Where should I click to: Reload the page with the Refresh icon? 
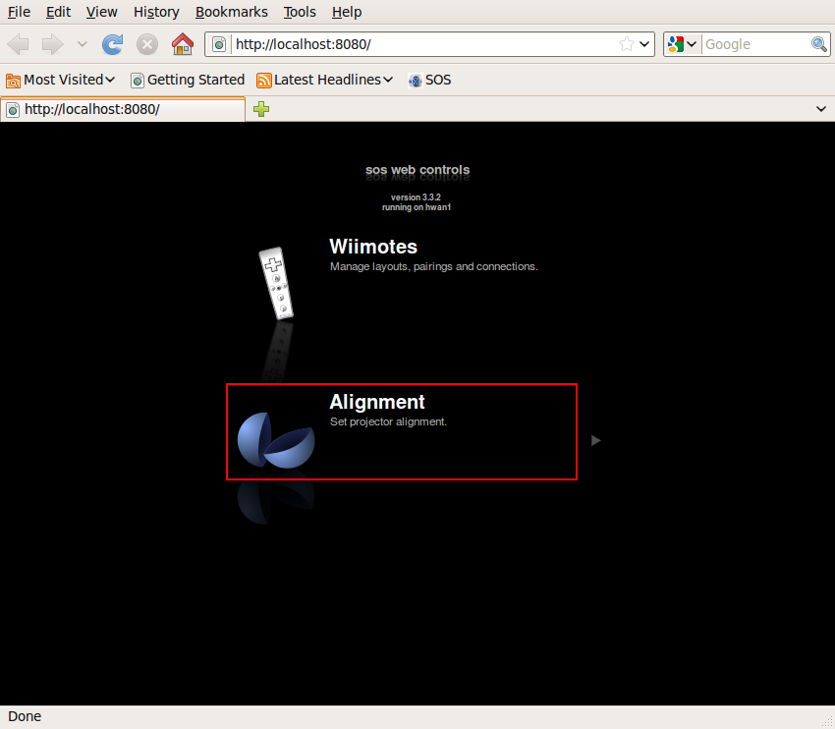[112, 44]
